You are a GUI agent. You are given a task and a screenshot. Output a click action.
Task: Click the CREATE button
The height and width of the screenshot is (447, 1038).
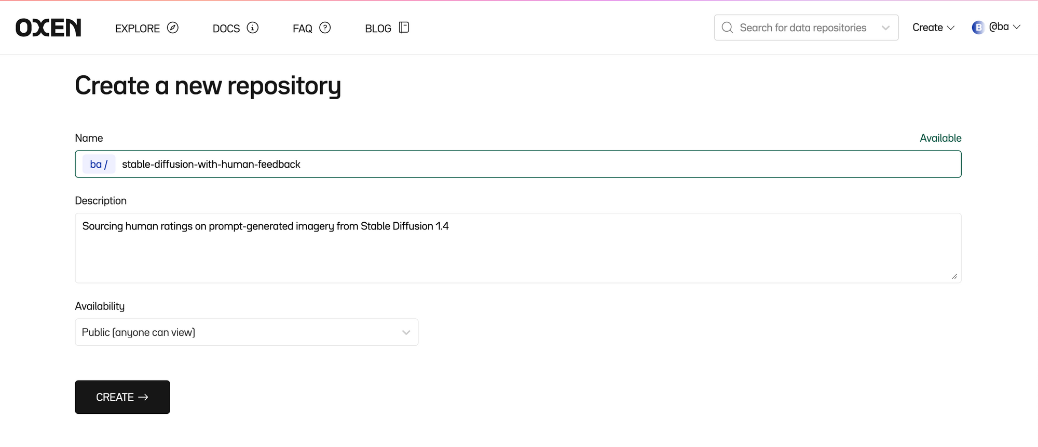[x=122, y=397]
